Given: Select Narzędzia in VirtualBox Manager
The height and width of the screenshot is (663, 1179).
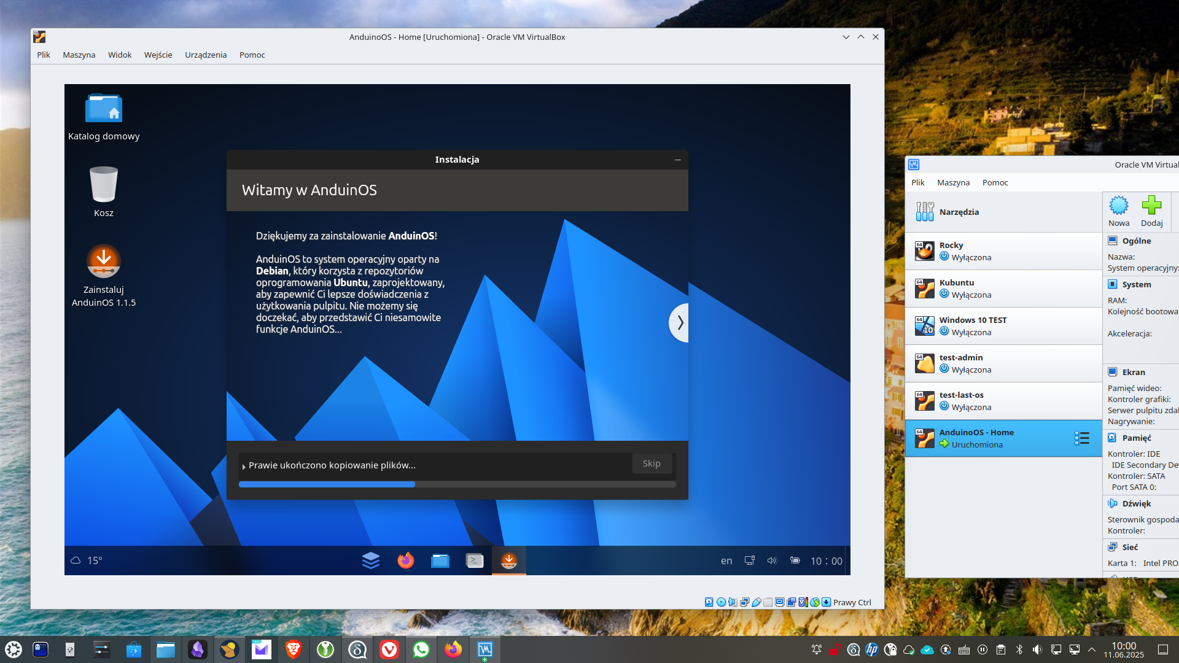Looking at the screenshot, I should coord(1003,212).
